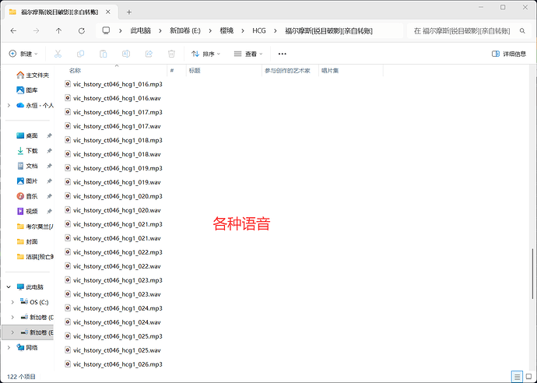Open 音乐 quick access folder
537x383 pixels.
tap(27, 196)
